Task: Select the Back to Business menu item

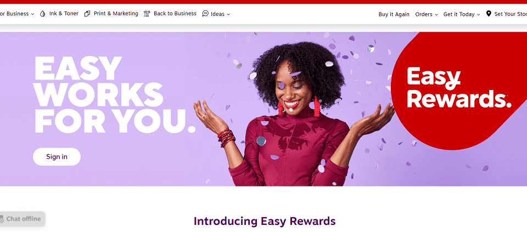Action: coord(175,14)
